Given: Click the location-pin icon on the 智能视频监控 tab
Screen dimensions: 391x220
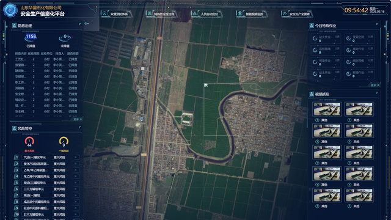Looking at the screenshot, I should [240, 13].
